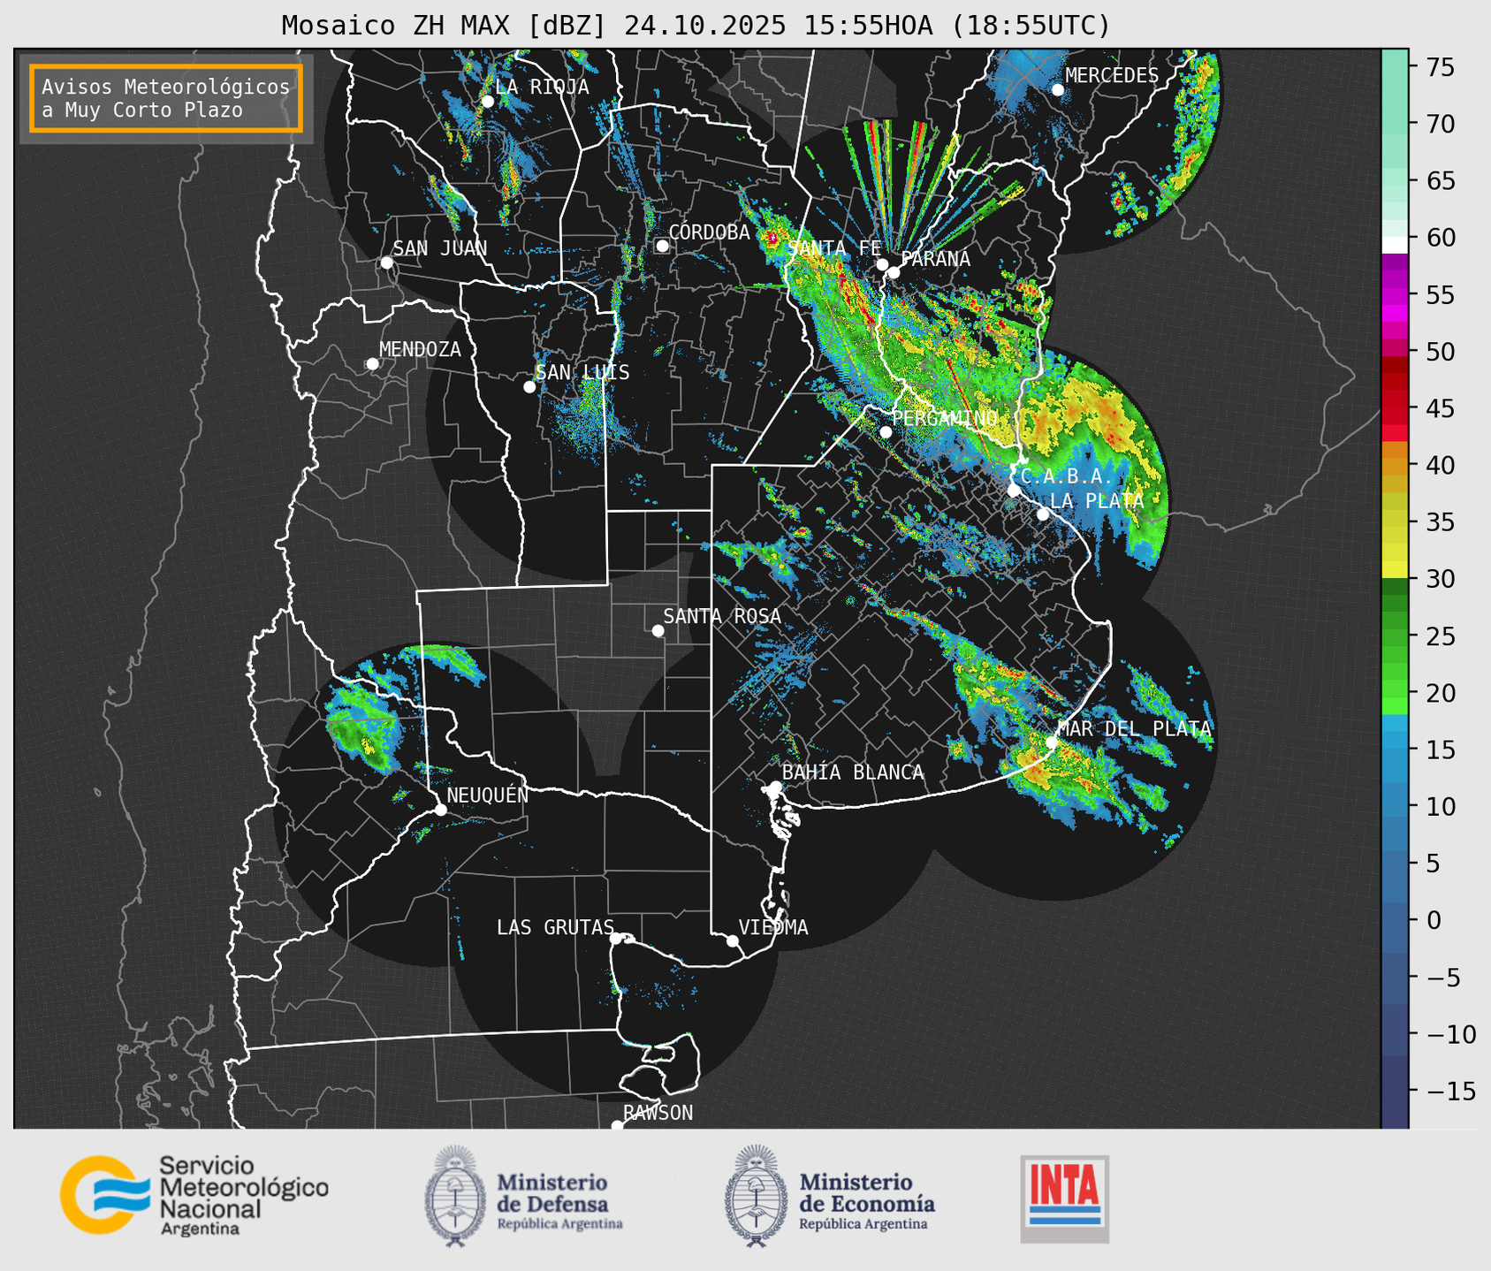Click the 0 value on the scale
The image size is (1491, 1271).
tap(1434, 920)
